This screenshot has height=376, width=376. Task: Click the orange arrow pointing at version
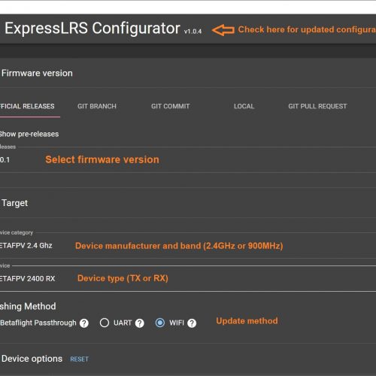pyautogui.click(x=223, y=30)
